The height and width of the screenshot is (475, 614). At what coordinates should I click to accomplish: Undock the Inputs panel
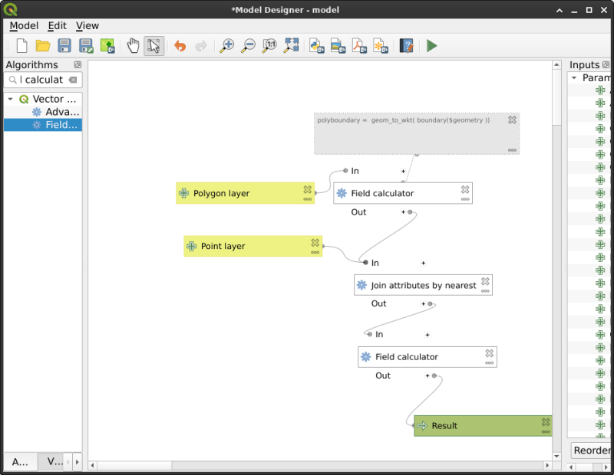coord(606,64)
